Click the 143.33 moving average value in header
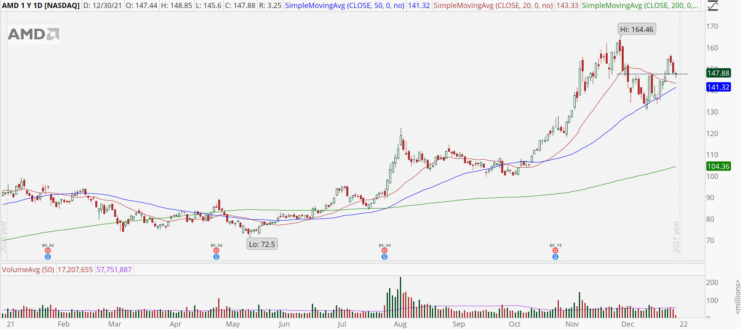 [568, 6]
